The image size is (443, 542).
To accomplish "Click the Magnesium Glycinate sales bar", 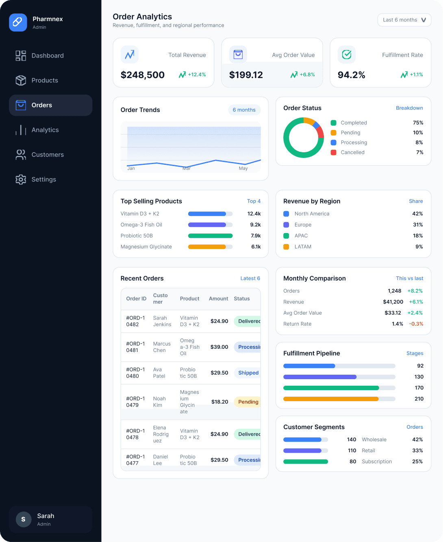I will pos(211,247).
